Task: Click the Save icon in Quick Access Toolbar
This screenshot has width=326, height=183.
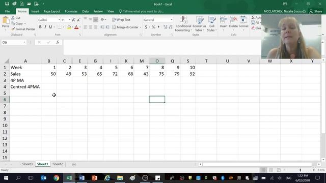Action: tap(7, 4)
